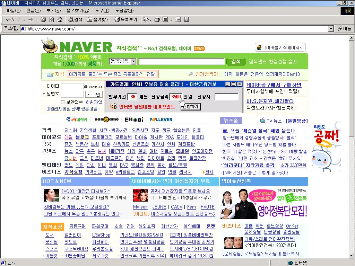The height and width of the screenshot is (266, 355).
Task: Open the Back button history dropdown arrow
Action: (x=24, y=20)
